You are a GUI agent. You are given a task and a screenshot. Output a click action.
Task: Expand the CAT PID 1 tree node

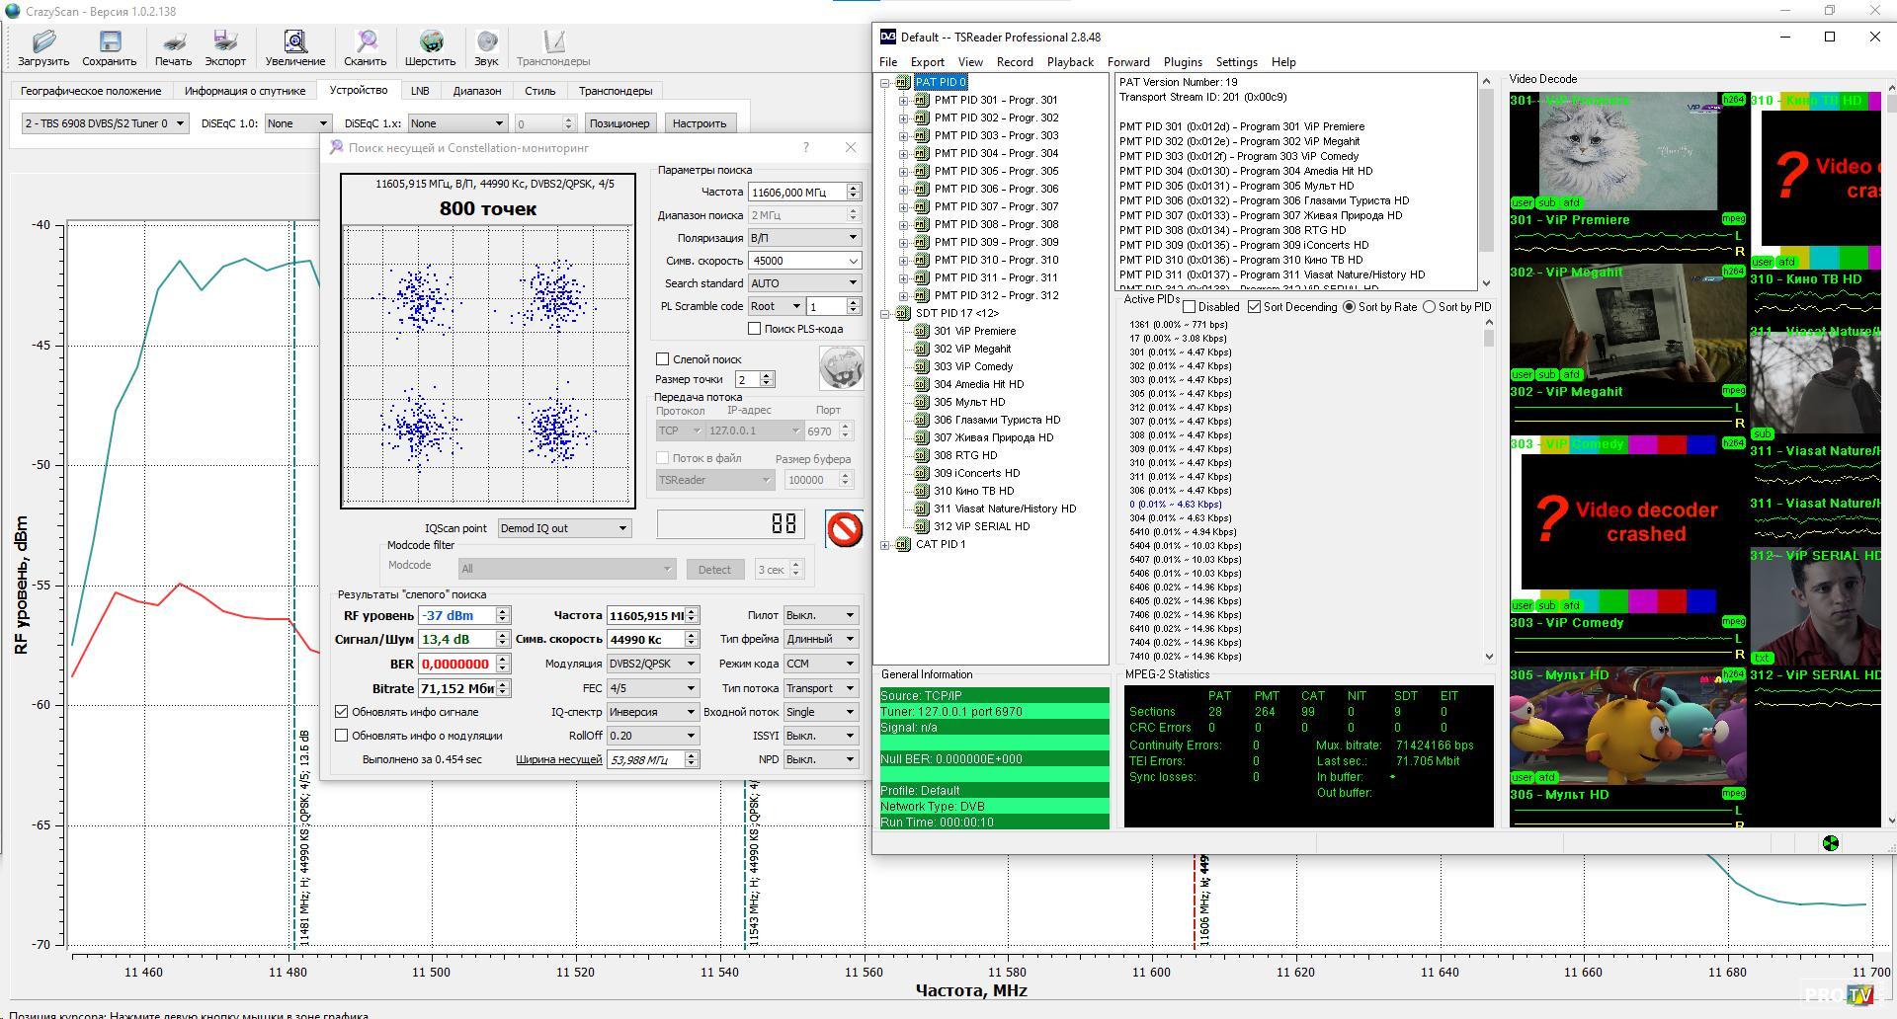point(885,545)
